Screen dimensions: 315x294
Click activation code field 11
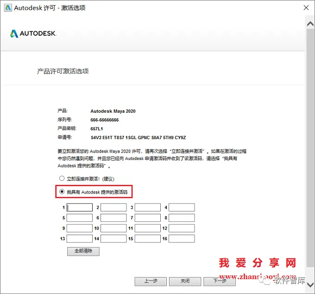pyautogui.click(x=148, y=228)
